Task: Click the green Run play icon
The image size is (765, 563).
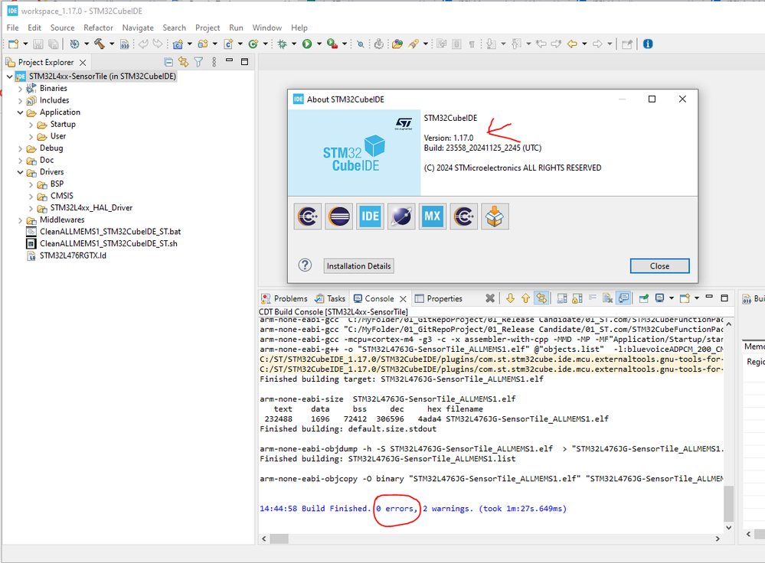Action: (307, 44)
